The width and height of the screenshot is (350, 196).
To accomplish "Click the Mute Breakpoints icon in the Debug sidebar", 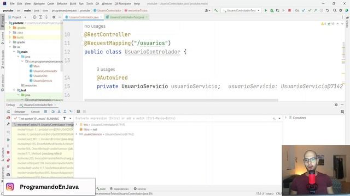I will pyautogui.click(x=8, y=167).
